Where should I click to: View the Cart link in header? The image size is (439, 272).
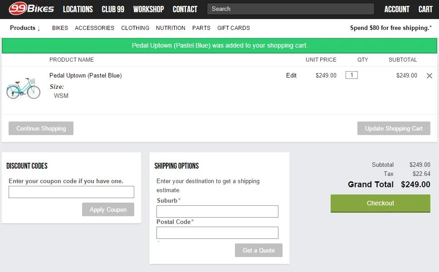point(425,9)
